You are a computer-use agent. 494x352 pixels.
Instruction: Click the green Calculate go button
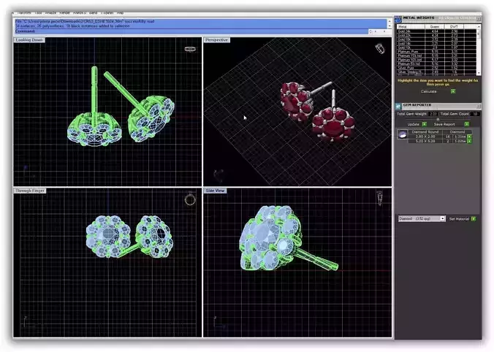click(453, 91)
